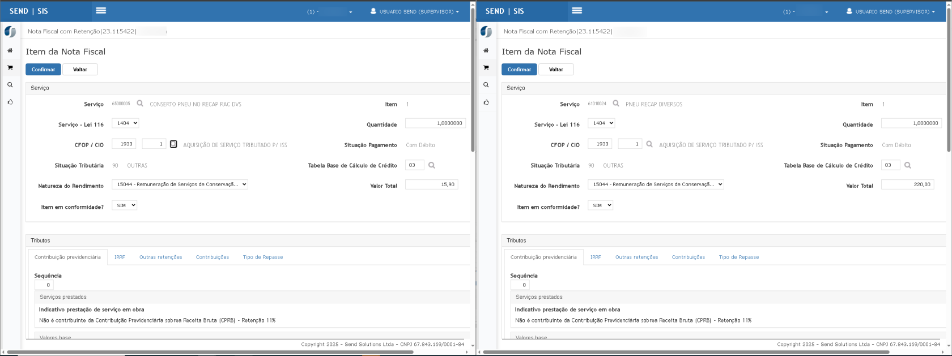Open Item em conformidade dropdown in right window

tap(600, 205)
